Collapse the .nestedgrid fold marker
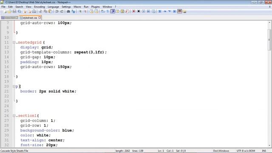272x153 pixels. [x=14, y=42]
